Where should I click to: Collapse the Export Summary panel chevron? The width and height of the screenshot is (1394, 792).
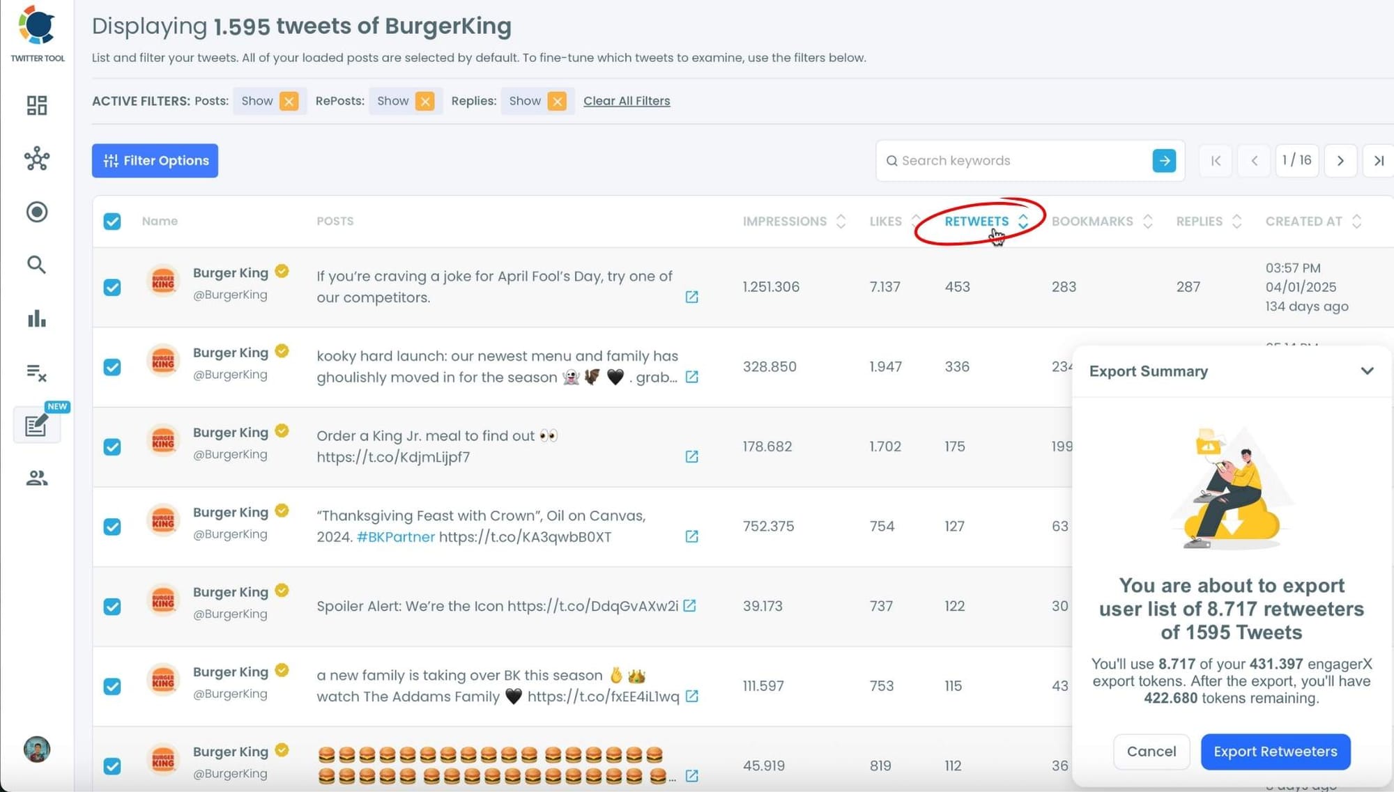tap(1367, 371)
